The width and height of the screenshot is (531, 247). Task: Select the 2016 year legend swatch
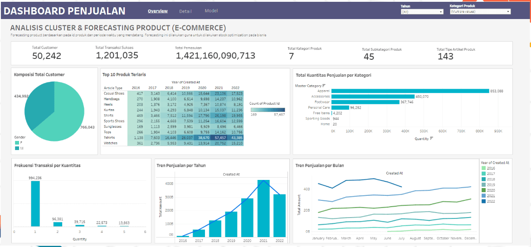(x=483, y=168)
